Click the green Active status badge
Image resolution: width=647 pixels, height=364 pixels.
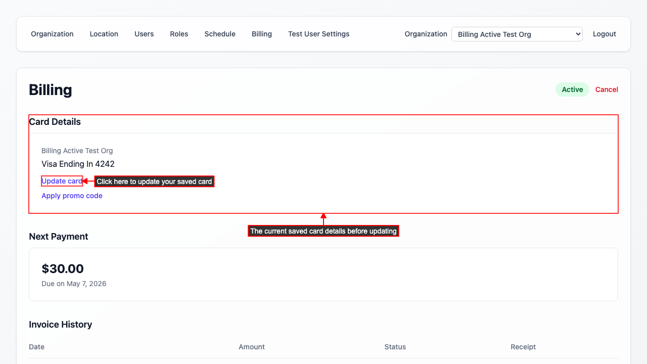pos(572,89)
